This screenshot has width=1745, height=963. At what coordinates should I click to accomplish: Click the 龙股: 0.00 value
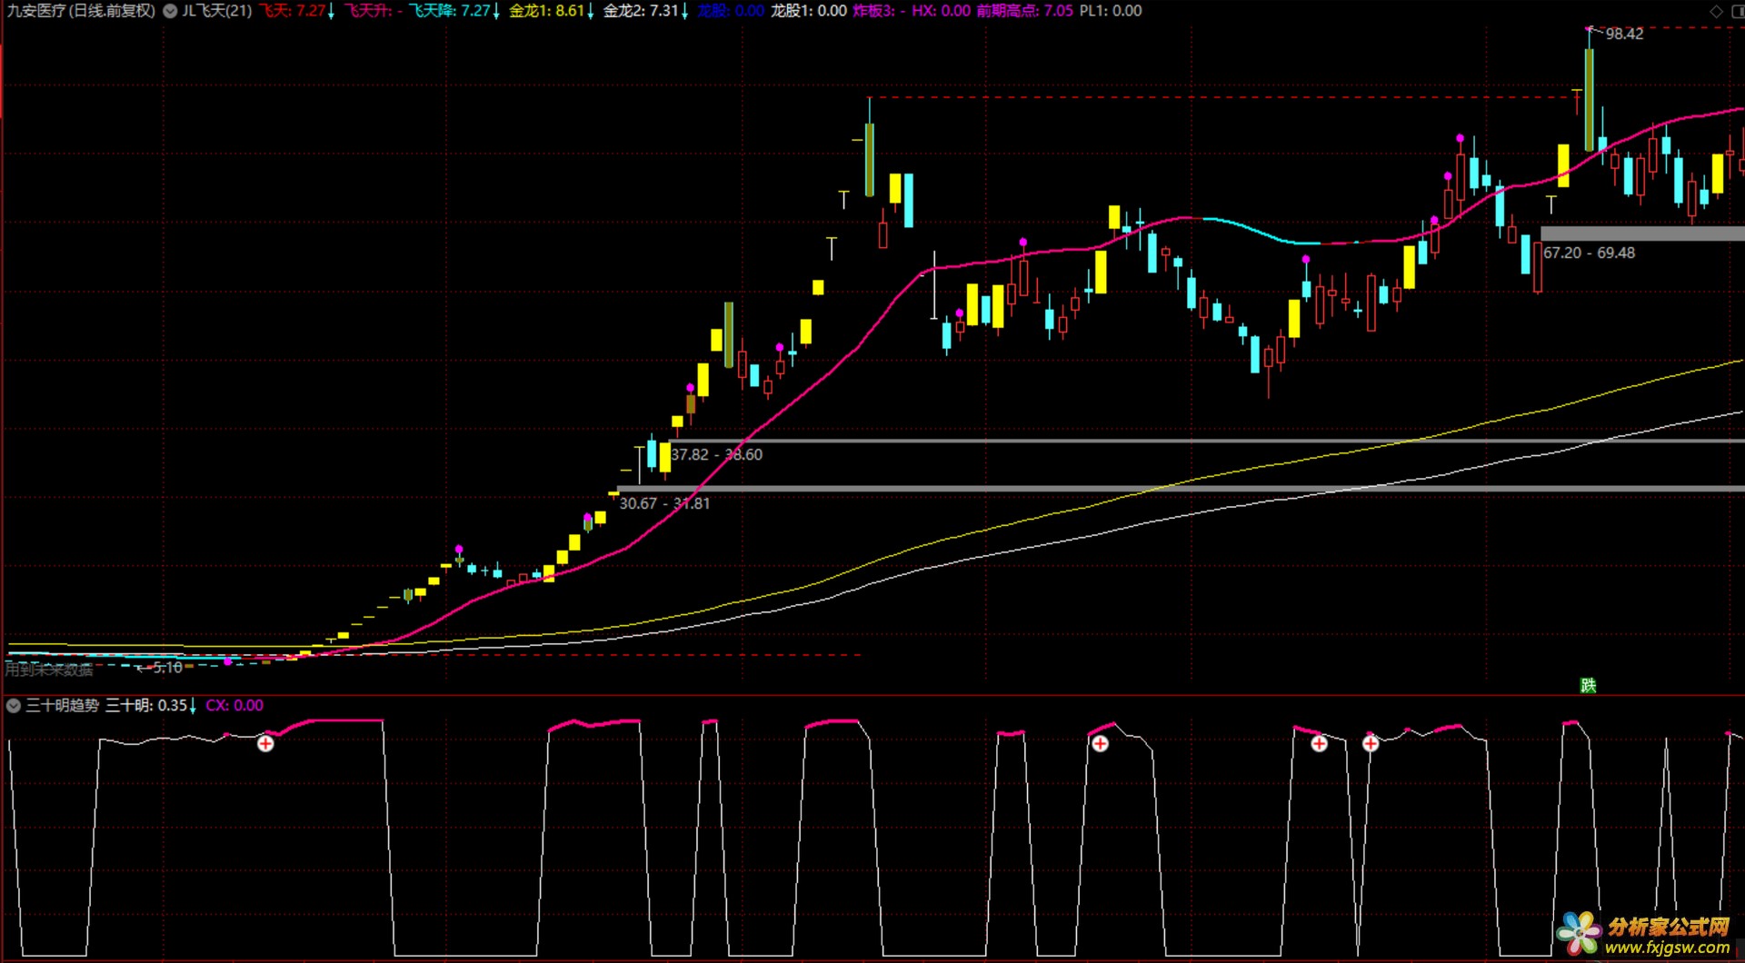tap(732, 11)
